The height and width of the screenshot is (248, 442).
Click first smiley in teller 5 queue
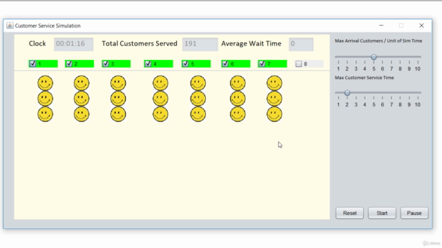[198, 83]
